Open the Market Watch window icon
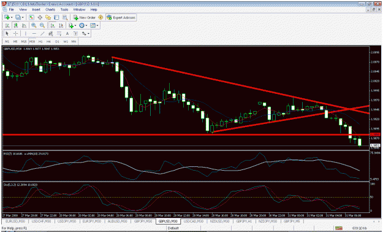This screenshot has height=232, width=383. coord(31,17)
